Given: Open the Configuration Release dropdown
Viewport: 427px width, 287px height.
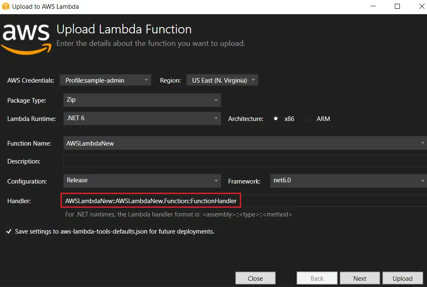Looking at the screenshot, I should tap(142, 181).
